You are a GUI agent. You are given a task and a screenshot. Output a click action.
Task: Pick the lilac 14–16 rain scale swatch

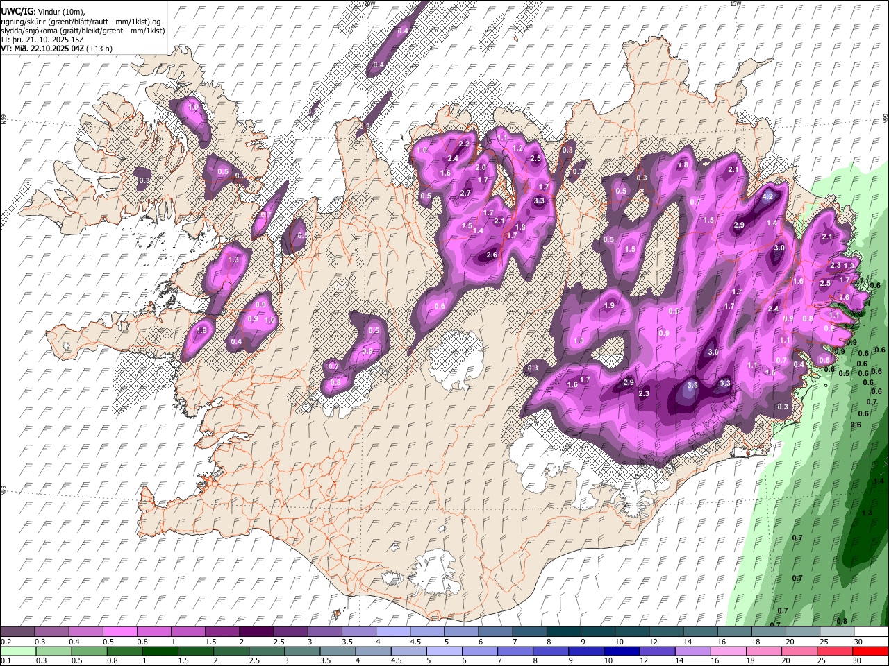[692, 651]
